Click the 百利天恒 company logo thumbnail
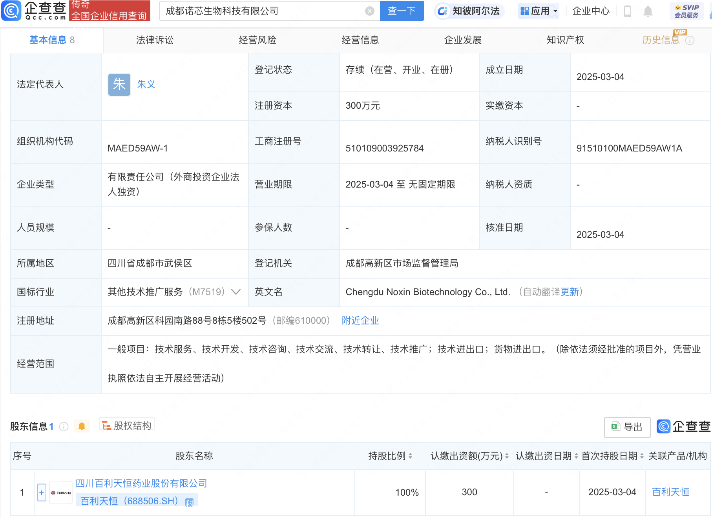Viewport: 712px width, 518px height. click(x=61, y=492)
